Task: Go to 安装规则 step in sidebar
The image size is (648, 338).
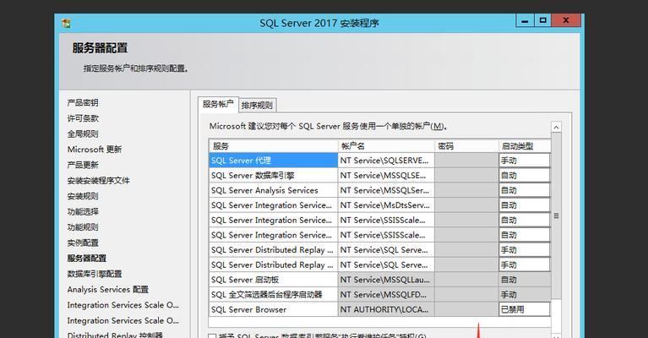Action: coord(83,196)
